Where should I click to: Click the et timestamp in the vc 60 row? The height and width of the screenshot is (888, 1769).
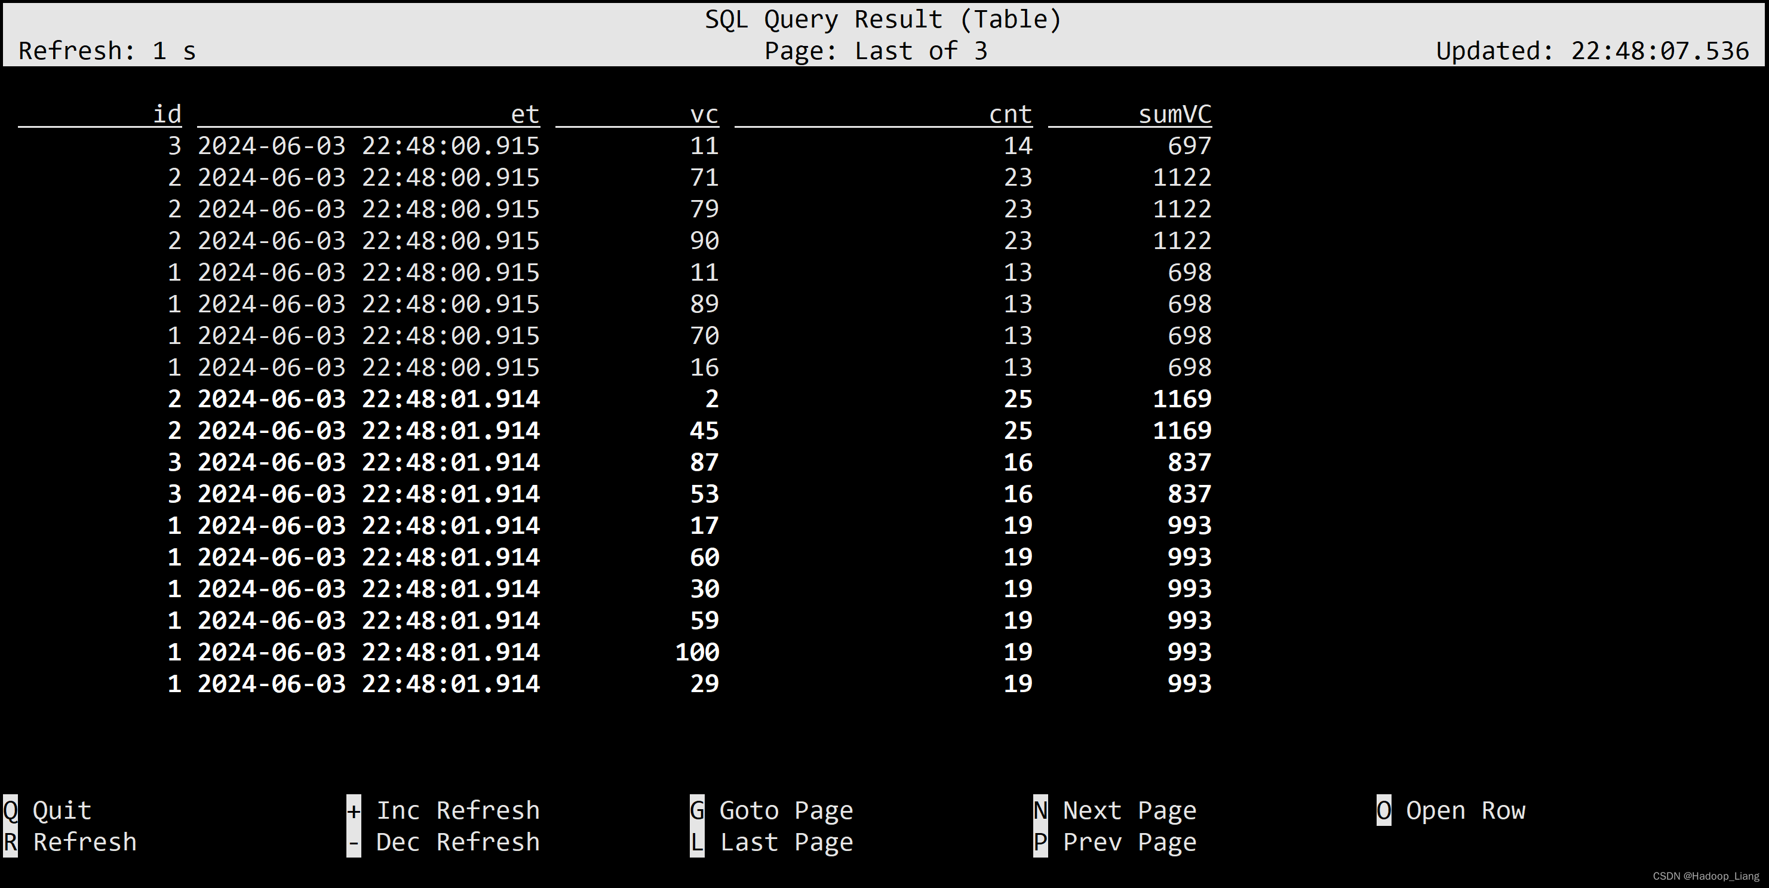(x=368, y=557)
